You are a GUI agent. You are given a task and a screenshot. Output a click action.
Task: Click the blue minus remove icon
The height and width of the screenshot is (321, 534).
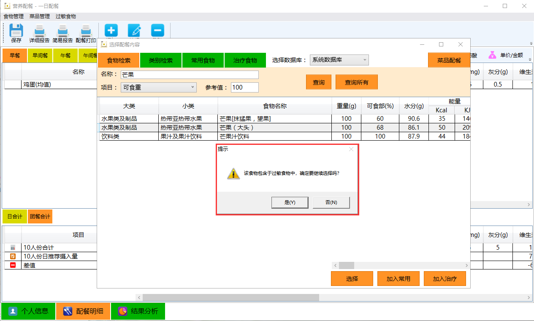157,30
